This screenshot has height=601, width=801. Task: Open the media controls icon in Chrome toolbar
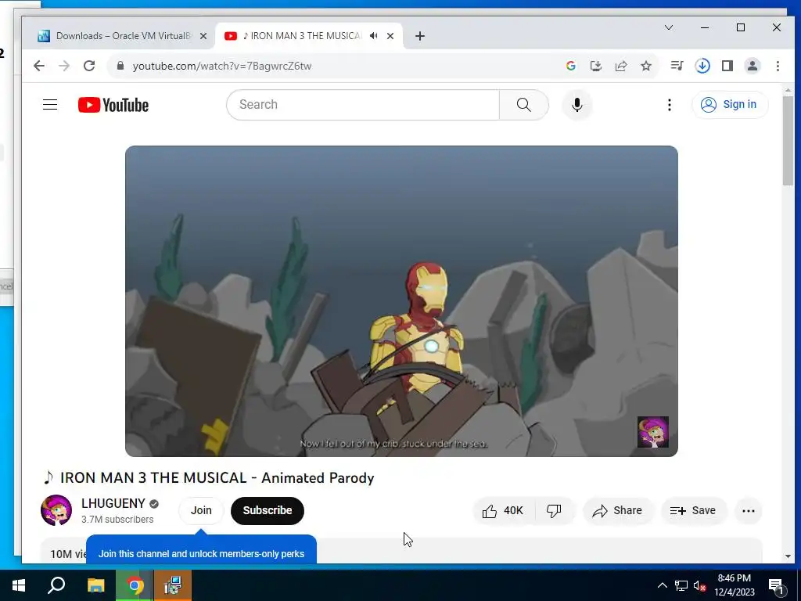pyautogui.click(x=677, y=66)
